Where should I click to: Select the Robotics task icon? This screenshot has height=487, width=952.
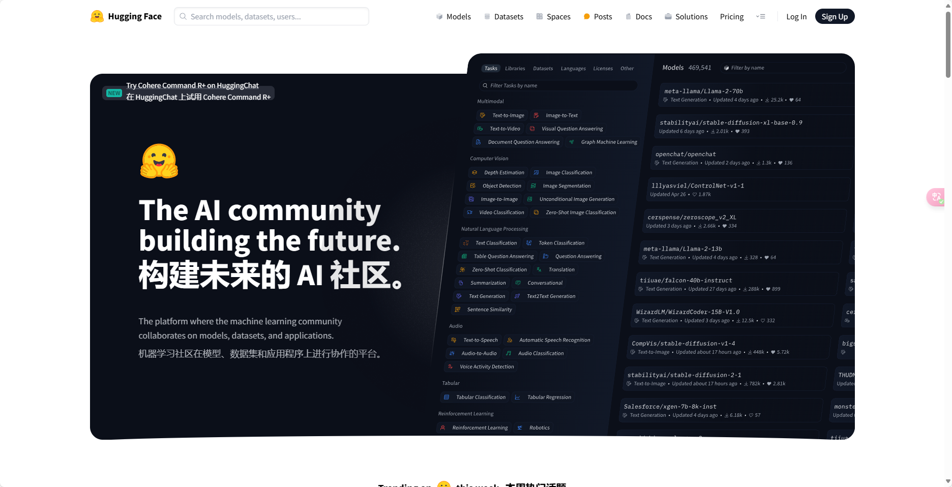coord(520,428)
